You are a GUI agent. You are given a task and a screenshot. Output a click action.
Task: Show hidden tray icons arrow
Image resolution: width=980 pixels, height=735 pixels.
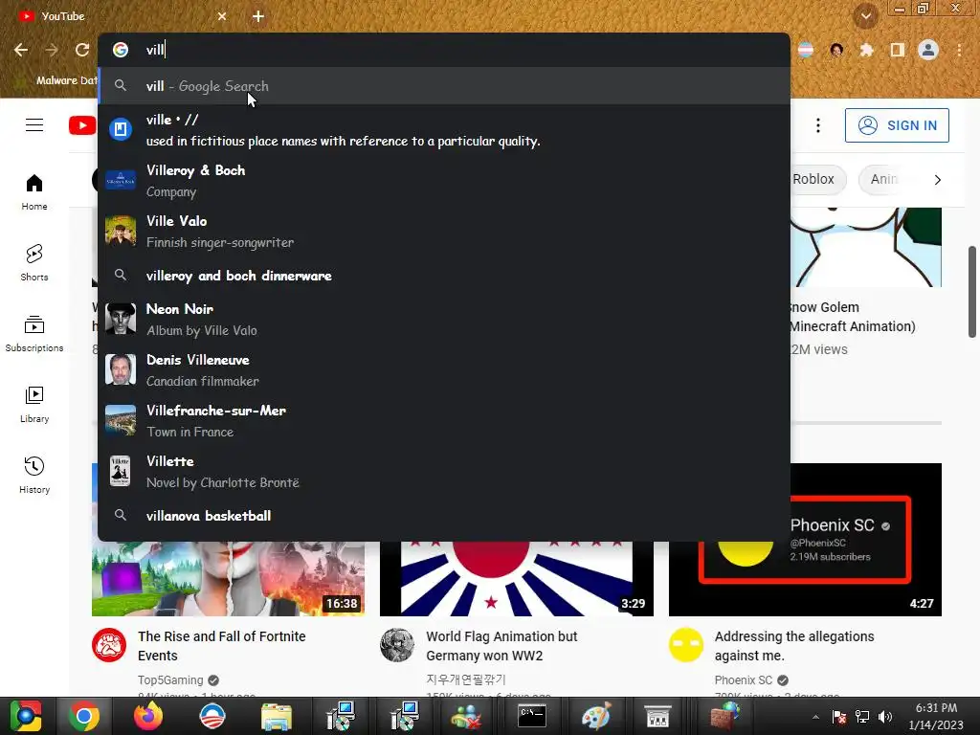(815, 717)
